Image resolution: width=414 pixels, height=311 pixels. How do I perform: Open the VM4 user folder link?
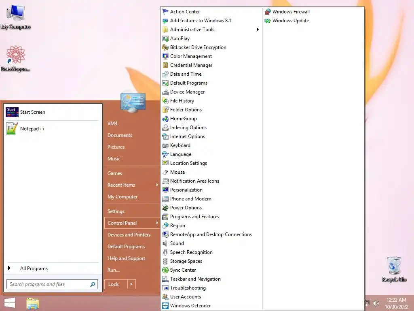(112, 123)
